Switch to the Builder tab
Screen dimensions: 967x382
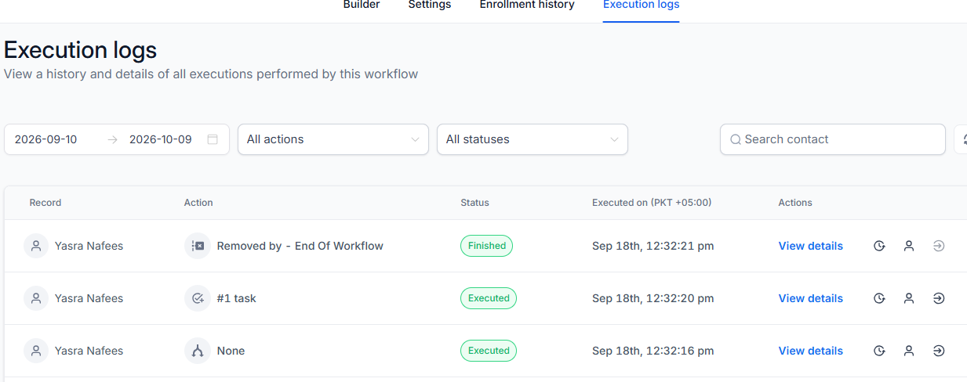[x=362, y=5]
